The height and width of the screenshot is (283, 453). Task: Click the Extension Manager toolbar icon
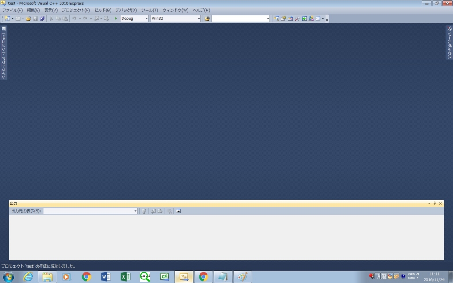(x=311, y=19)
